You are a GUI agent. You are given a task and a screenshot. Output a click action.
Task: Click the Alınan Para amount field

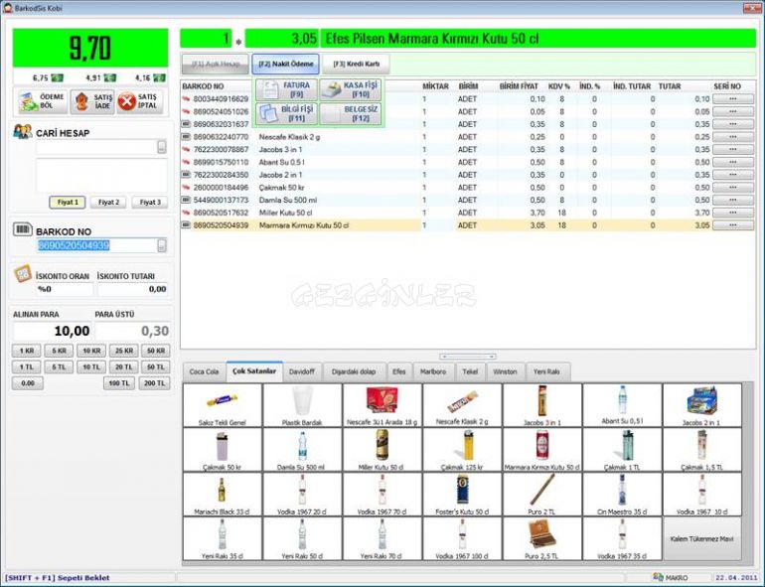coord(53,331)
